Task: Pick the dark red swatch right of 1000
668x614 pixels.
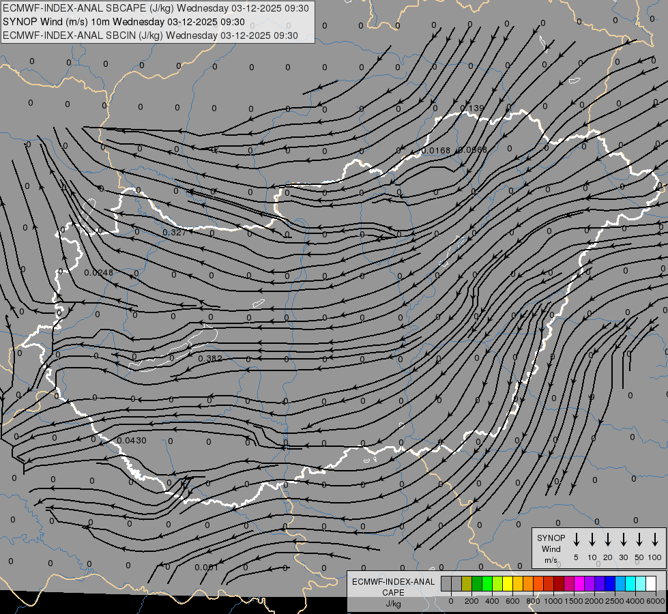Action: (559, 583)
